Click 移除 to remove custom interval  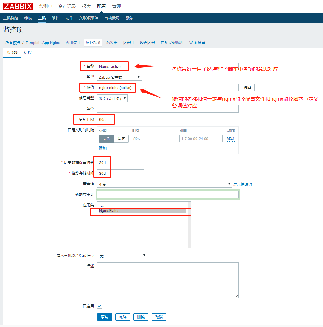[x=231, y=139]
